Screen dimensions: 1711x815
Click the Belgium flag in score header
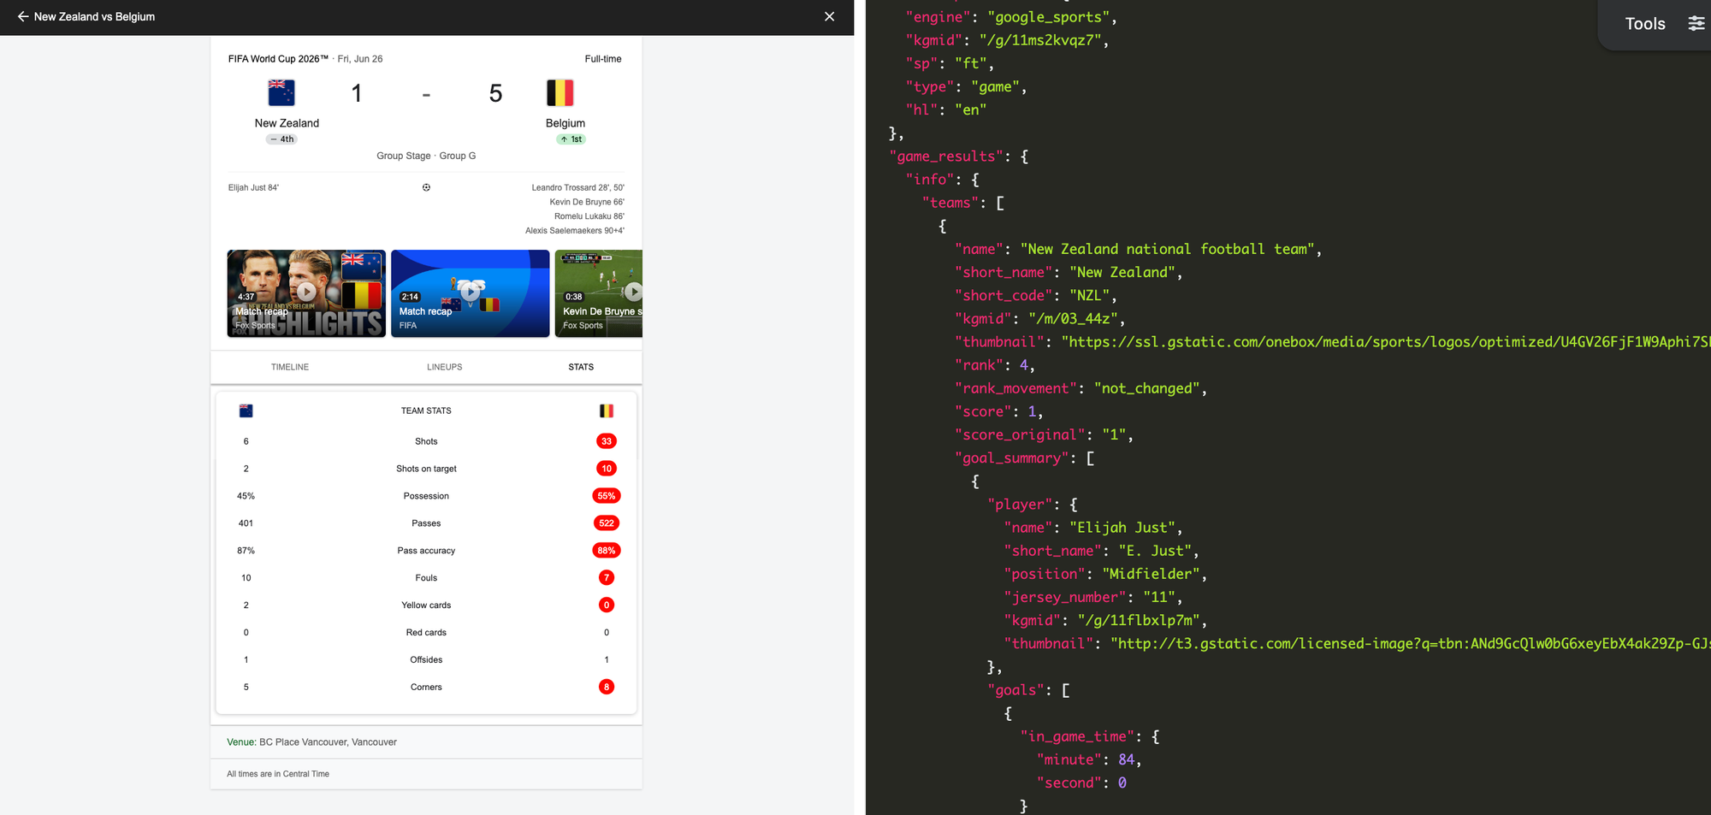click(560, 92)
